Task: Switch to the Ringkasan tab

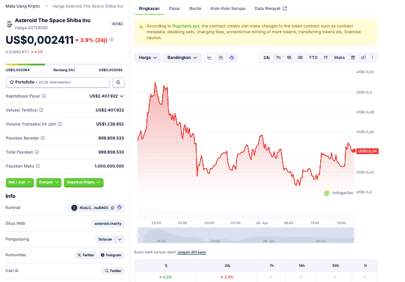Action: 149,9
